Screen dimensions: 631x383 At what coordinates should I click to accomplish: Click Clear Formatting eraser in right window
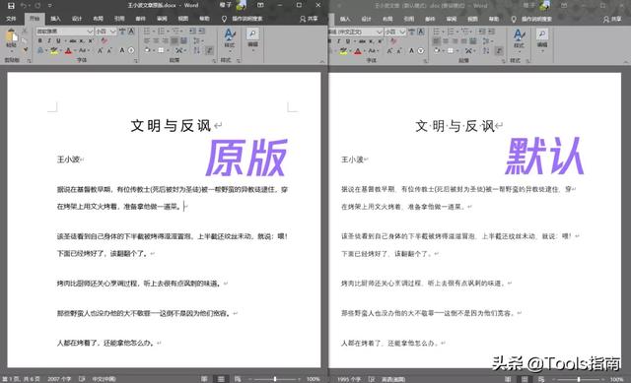tap(393, 41)
